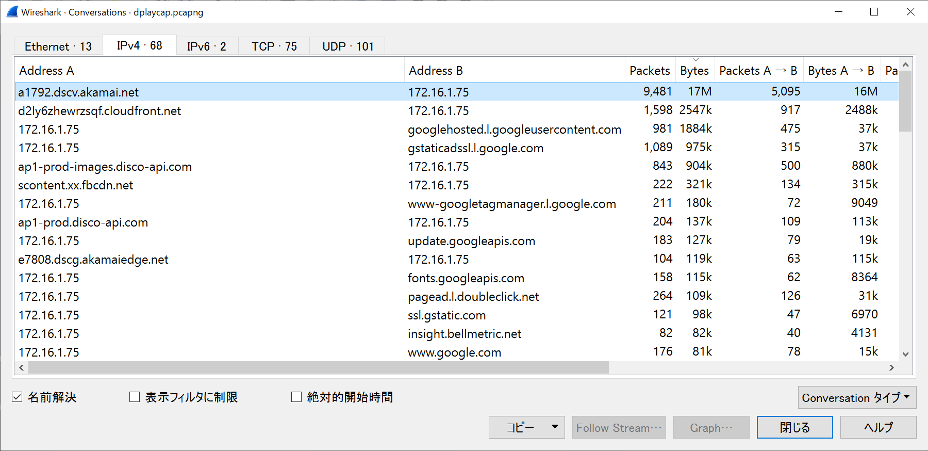
Task: Select the a1792.dscv.akamai.net conversation row
Action: pyautogui.click(x=457, y=92)
